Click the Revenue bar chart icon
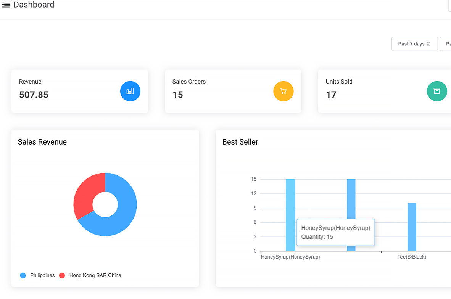Viewport: 451px width, 299px height. 130,91
